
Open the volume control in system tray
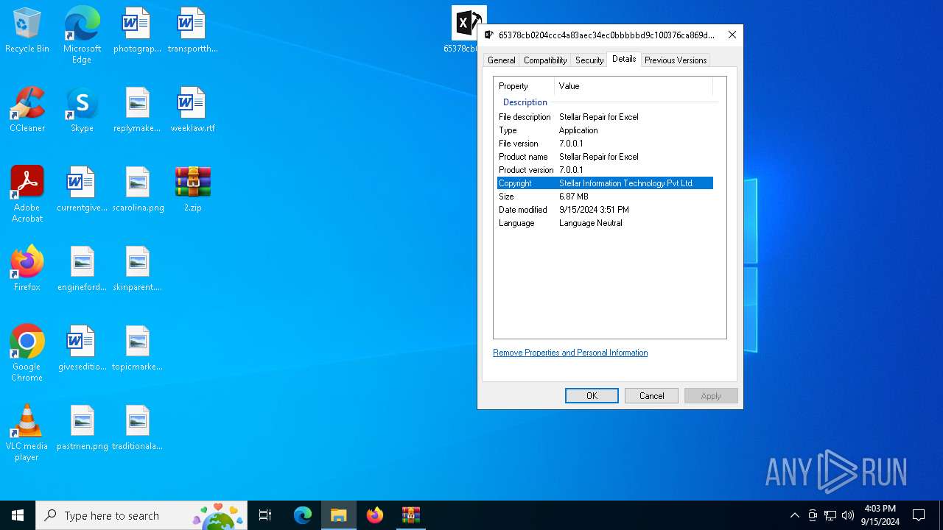click(848, 515)
